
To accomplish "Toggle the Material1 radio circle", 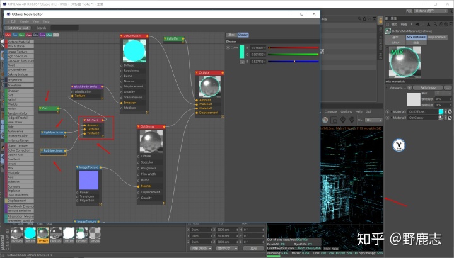I will (387, 111).
